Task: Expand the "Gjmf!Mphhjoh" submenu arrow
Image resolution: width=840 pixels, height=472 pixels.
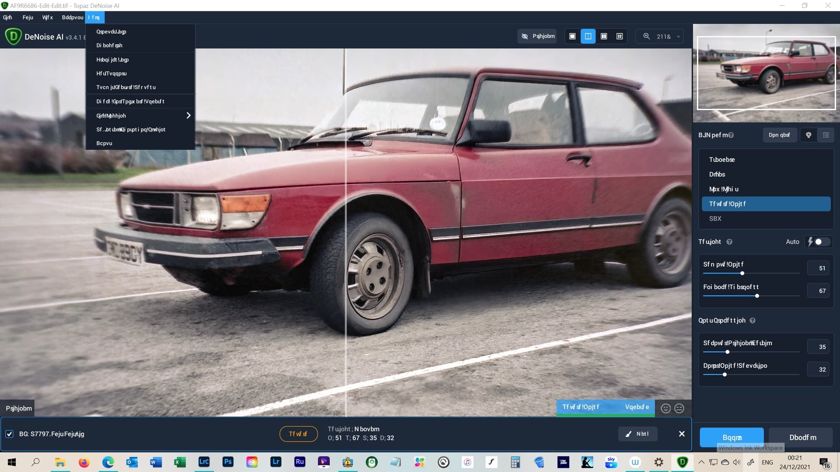Action: pos(188,115)
